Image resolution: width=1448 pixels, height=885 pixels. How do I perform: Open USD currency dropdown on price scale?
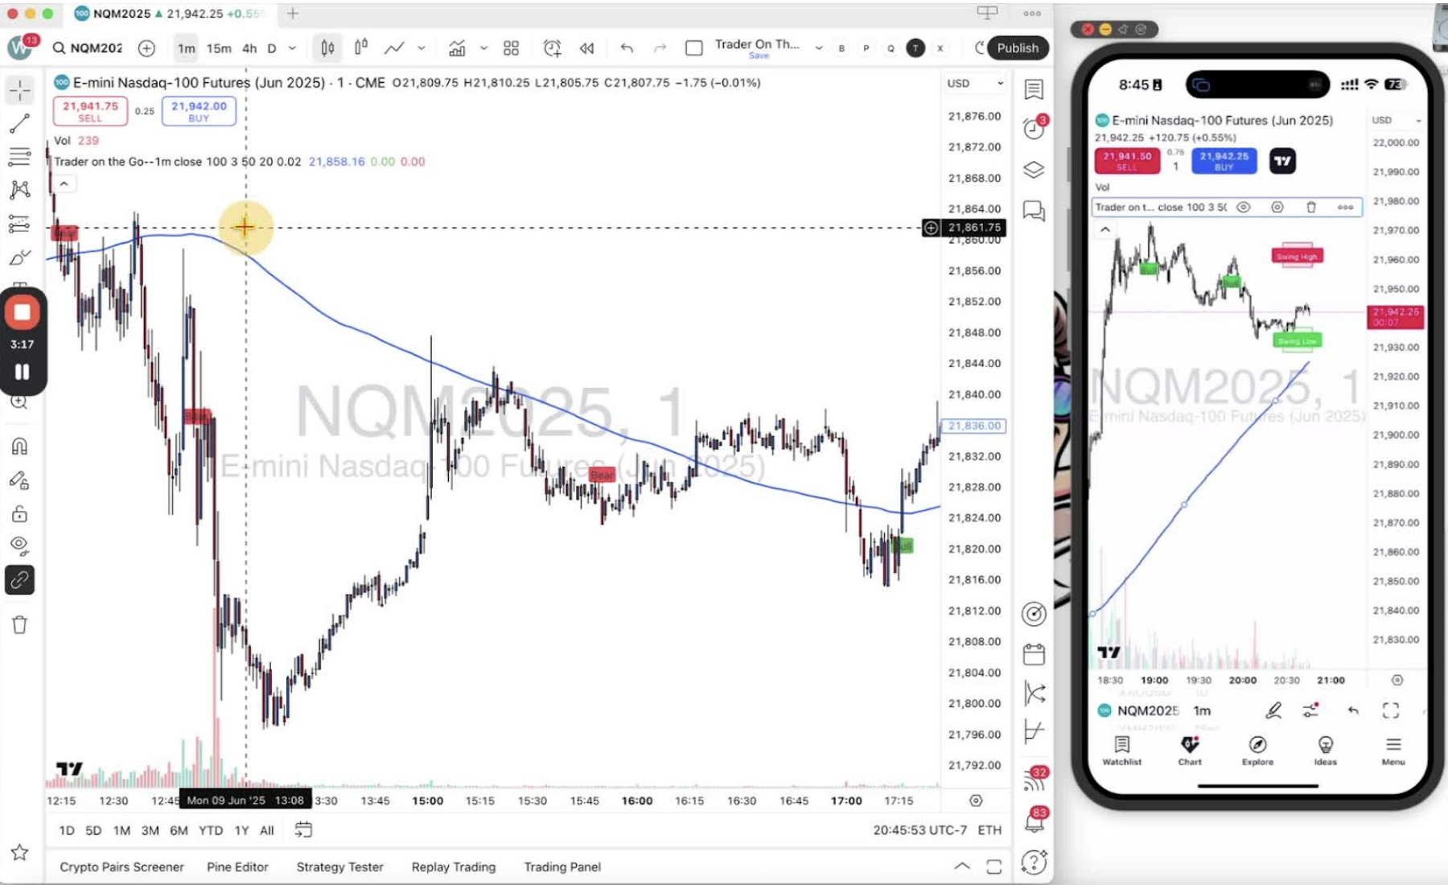click(975, 83)
